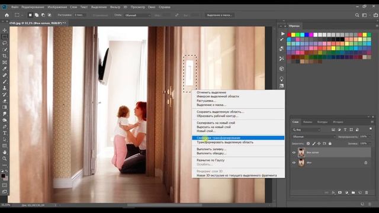Screen dimensions: 379x213
Task: Click the 'Фон копия' layer thumbnail
Action: [301, 153]
